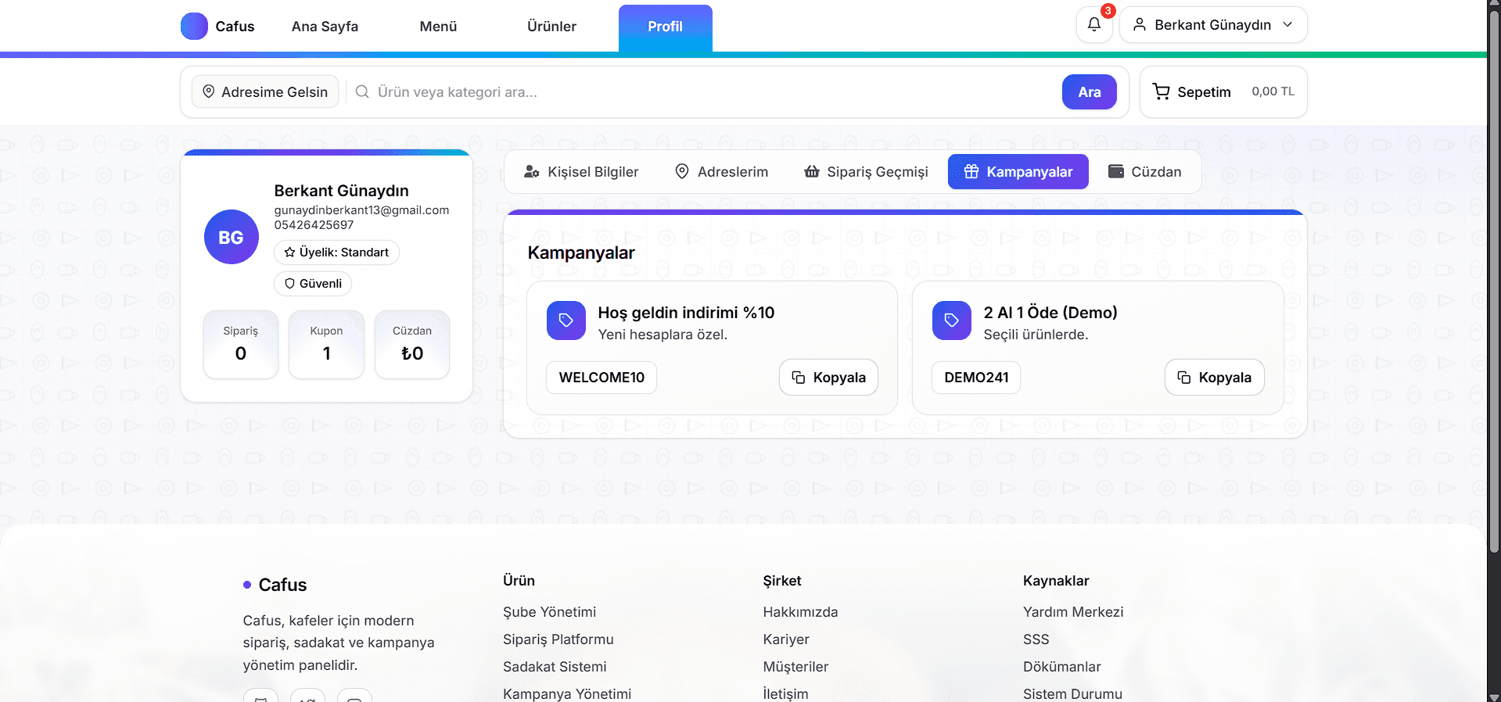Click the star icon in Üyelik: Standart badge

pyautogui.click(x=289, y=253)
